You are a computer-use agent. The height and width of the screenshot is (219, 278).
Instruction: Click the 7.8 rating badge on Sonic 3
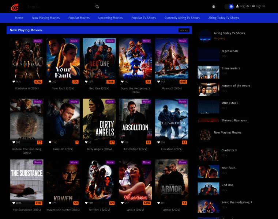pyautogui.click(x=148, y=81)
